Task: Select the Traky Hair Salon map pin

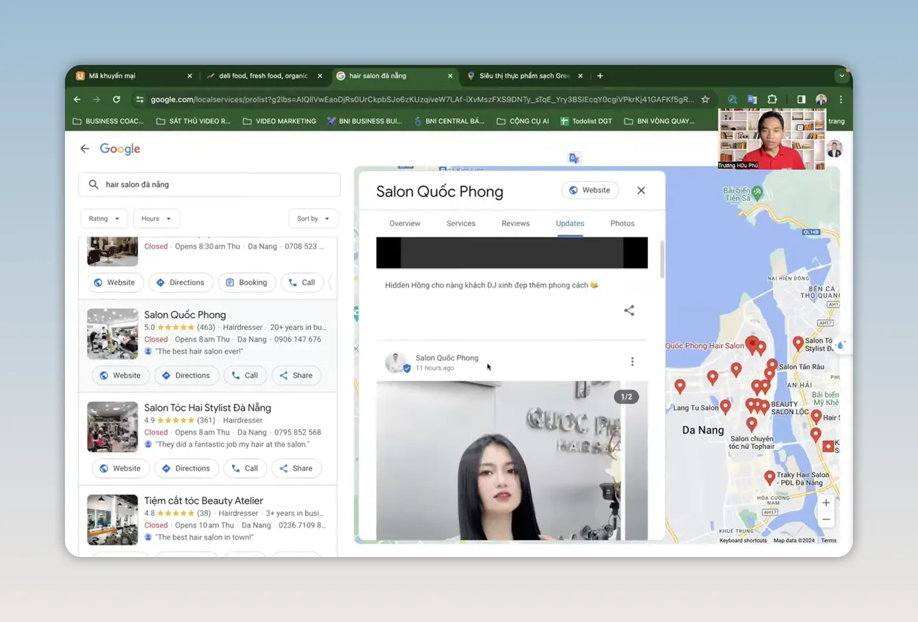Action: (770, 477)
